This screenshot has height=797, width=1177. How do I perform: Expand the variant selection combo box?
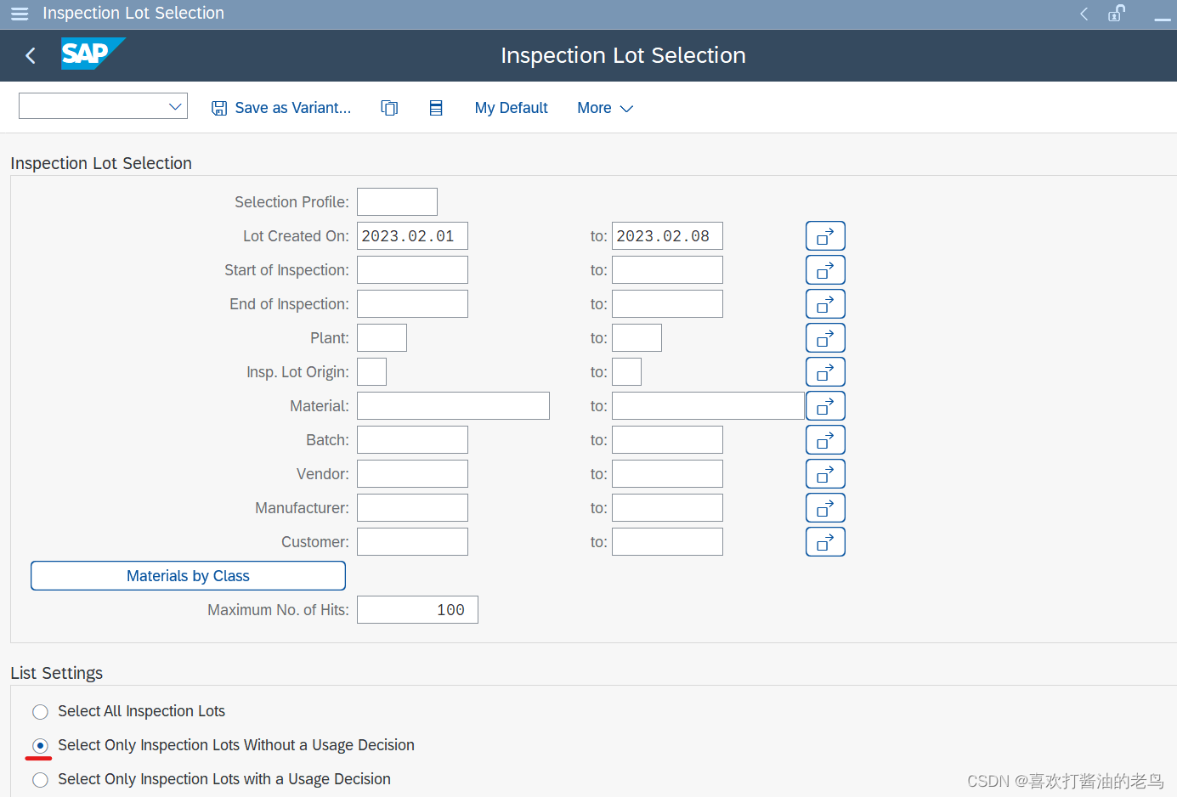tap(175, 105)
